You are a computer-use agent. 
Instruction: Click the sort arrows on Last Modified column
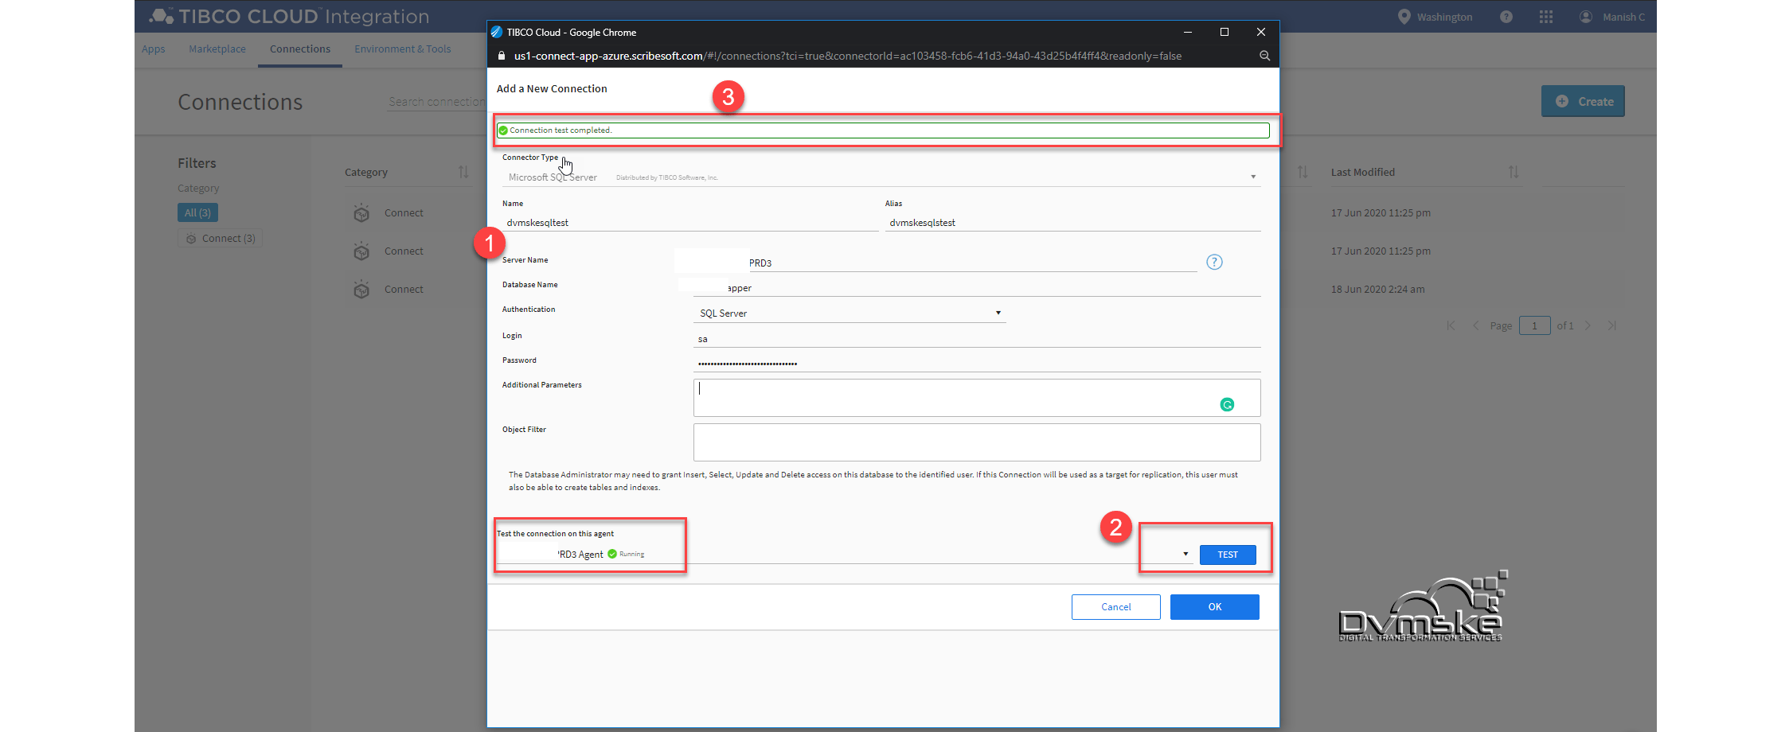pyautogui.click(x=1515, y=172)
